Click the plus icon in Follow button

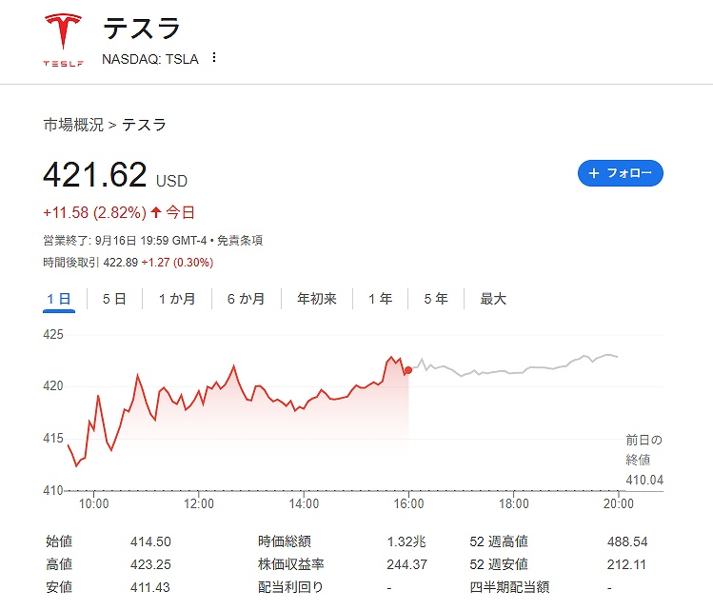[594, 173]
